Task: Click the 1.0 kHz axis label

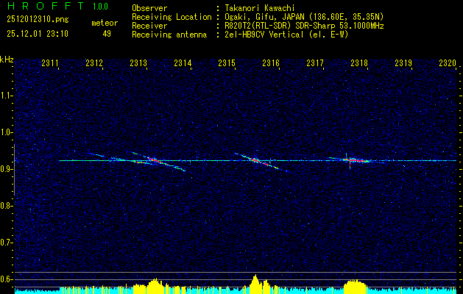Action: 7,132
